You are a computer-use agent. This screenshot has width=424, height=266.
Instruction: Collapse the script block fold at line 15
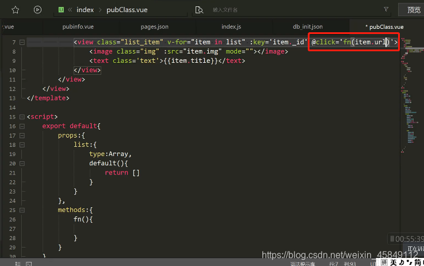point(22,117)
